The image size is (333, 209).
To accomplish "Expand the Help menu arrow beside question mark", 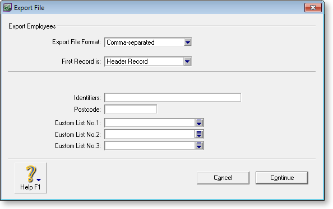I will (39, 180).
